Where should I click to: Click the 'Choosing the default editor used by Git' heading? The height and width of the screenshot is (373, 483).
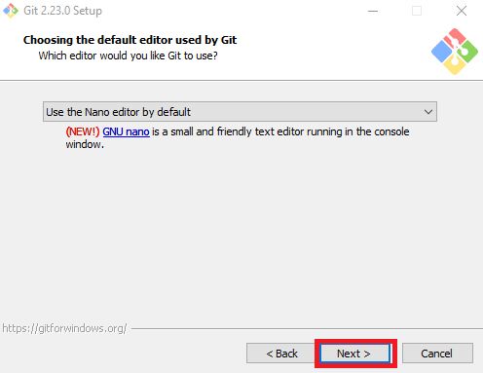pyautogui.click(x=130, y=40)
